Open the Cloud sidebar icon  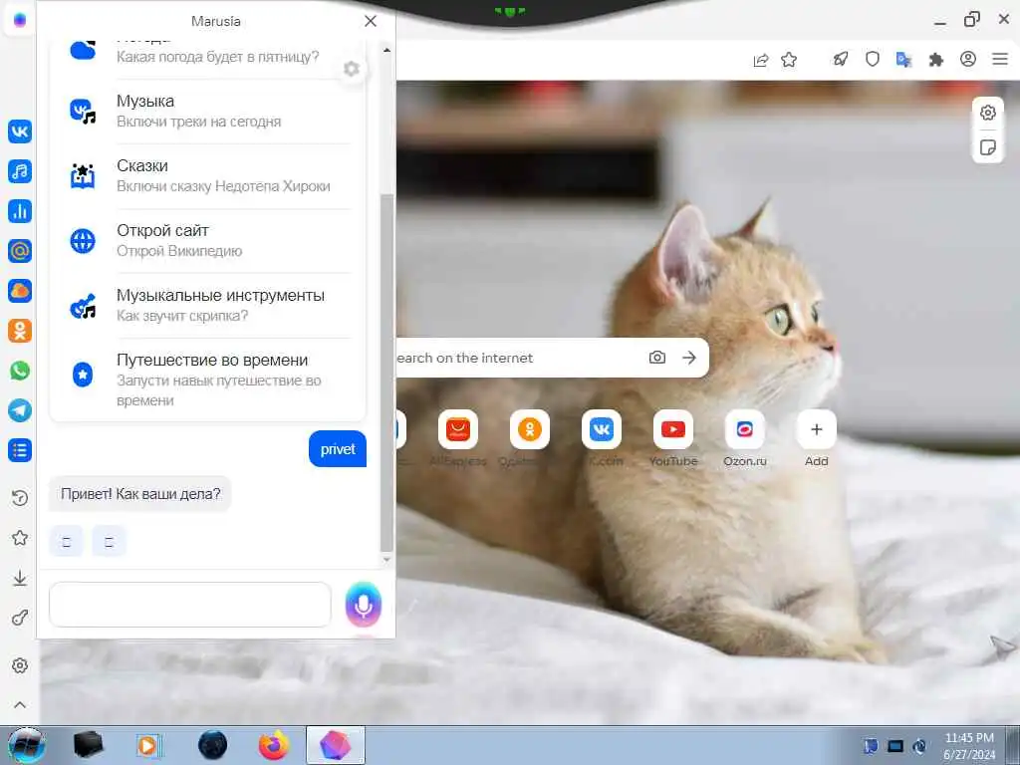pos(20,291)
